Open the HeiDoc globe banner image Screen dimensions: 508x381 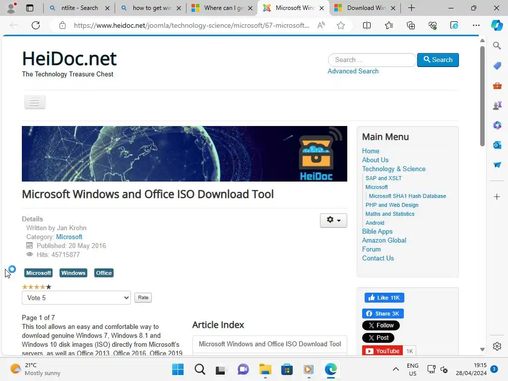click(185, 154)
